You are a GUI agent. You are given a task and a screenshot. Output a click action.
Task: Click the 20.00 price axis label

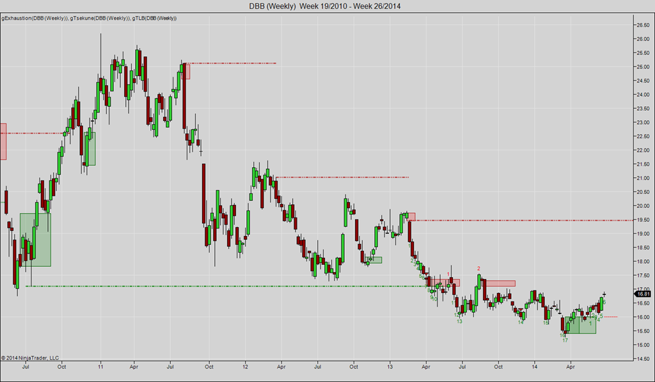pos(642,206)
